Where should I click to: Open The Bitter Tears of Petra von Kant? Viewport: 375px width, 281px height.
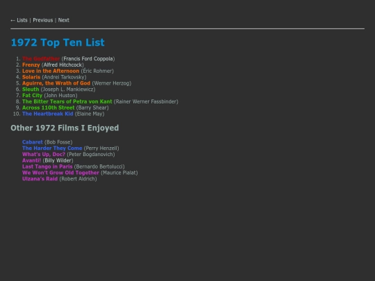pyautogui.click(x=67, y=101)
